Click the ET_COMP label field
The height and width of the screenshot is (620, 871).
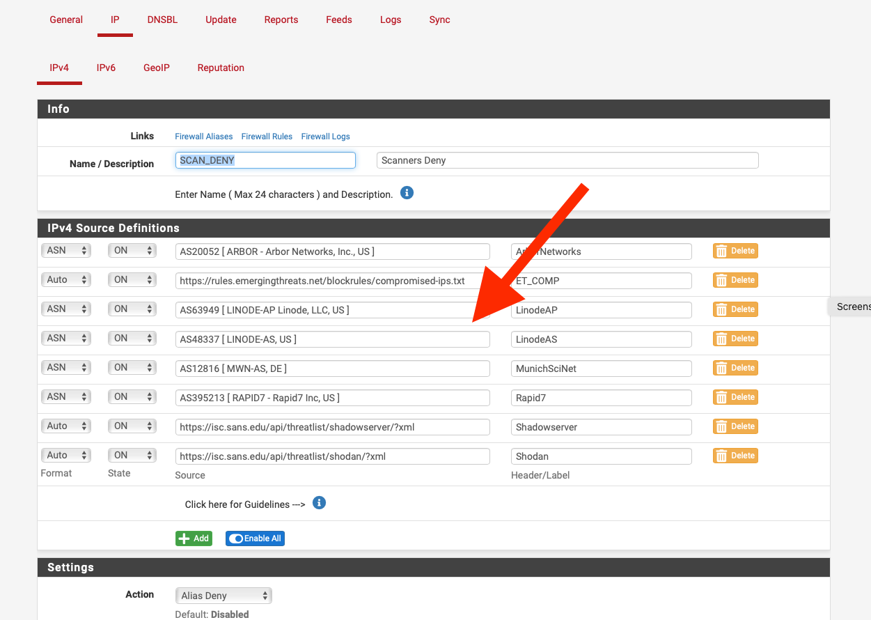(x=602, y=281)
